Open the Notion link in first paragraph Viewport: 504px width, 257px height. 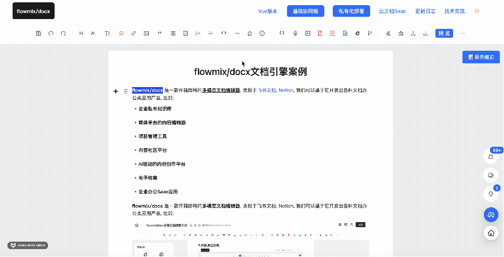pos(286,90)
